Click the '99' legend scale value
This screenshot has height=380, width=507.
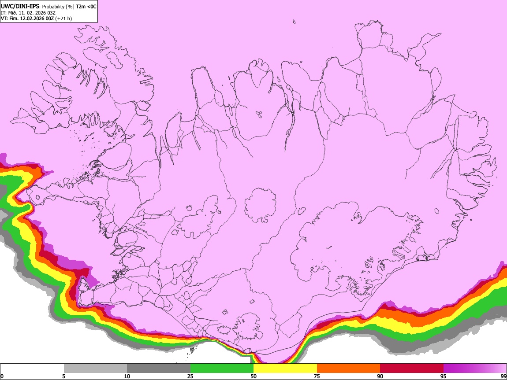coord(503,376)
